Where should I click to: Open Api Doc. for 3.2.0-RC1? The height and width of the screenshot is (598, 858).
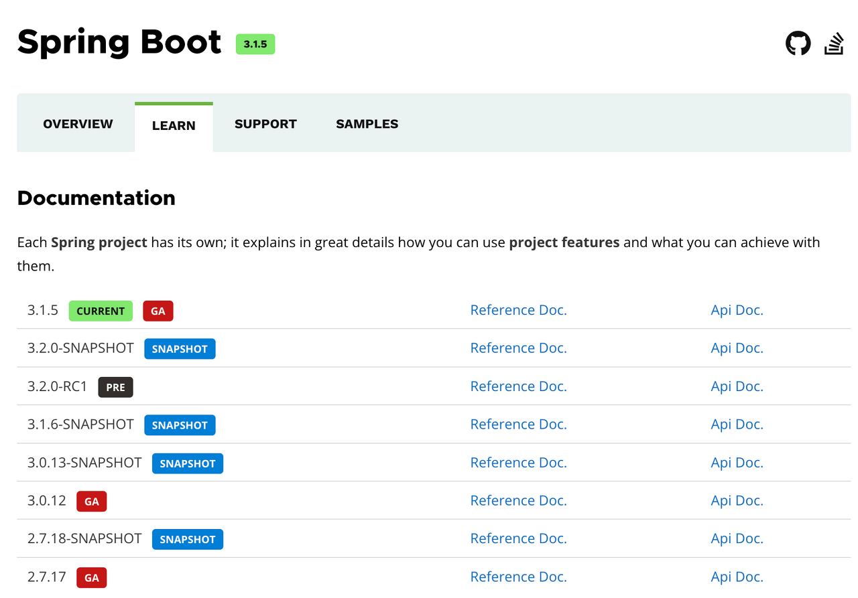point(737,386)
